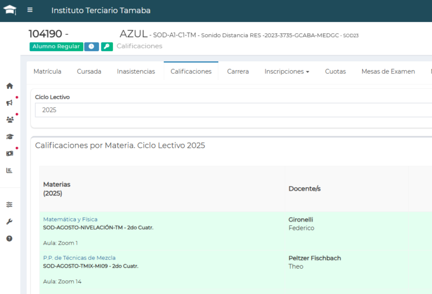Click the blue clock badge button
This screenshot has width=432, height=294.
click(92, 47)
